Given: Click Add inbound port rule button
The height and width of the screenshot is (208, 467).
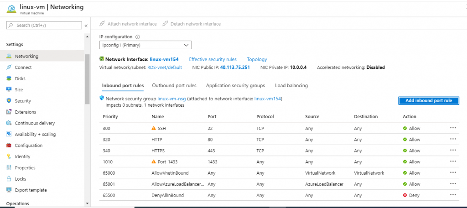Looking at the screenshot, I should tap(428, 100).
